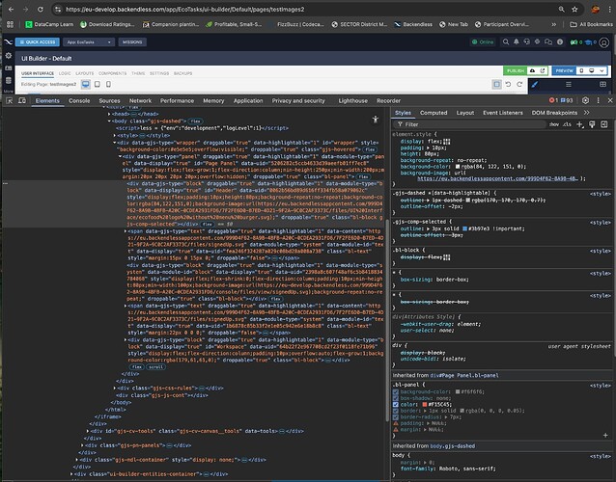Open the Computed tab
Viewport: 616px width, 482px height.
434,113
